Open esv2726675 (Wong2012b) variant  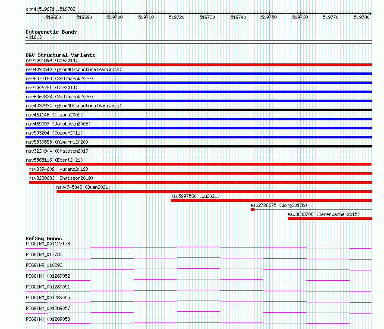[x=279, y=205]
